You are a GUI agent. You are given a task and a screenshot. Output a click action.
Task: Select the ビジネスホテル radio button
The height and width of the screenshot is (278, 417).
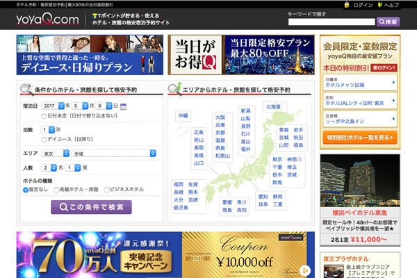coord(106,190)
